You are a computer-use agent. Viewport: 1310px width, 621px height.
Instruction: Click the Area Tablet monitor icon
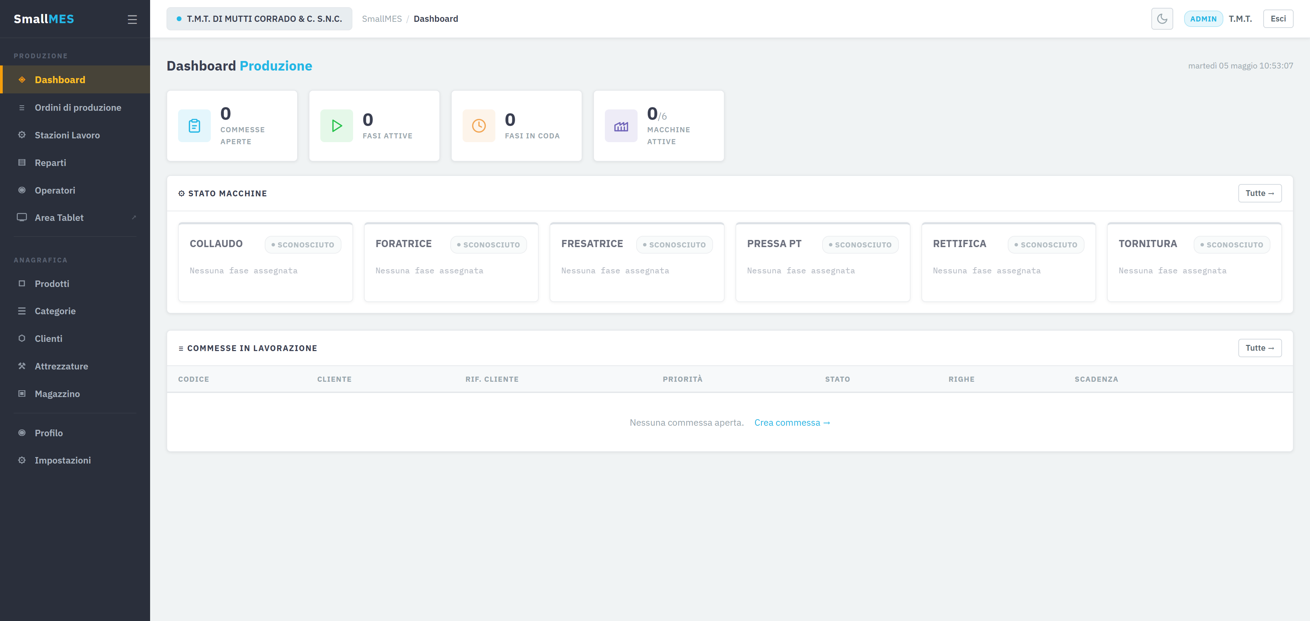(x=22, y=217)
